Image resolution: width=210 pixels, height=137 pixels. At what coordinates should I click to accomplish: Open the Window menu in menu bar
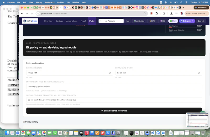tap(76, 2)
